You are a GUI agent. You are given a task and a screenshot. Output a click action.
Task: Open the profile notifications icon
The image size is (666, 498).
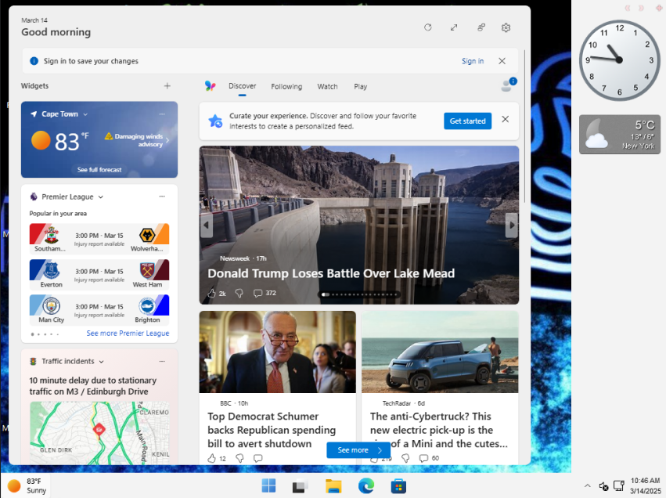[508, 85]
